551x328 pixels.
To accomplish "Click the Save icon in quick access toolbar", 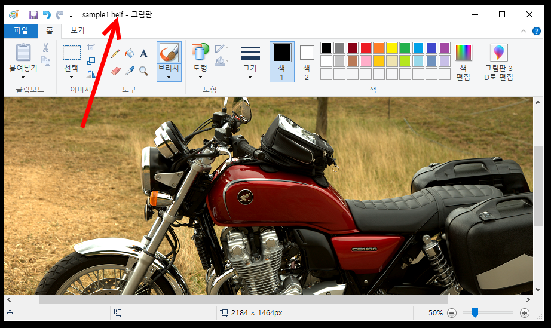I will pos(33,15).
